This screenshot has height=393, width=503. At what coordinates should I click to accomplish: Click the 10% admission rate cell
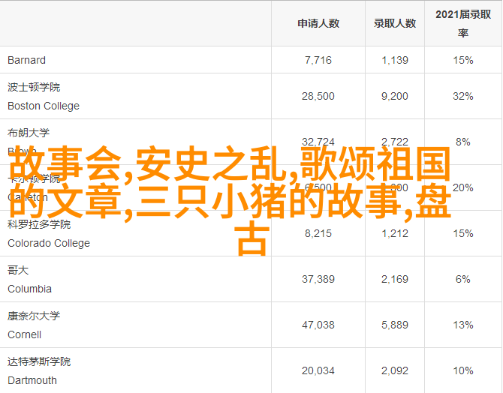pyautogui.click(x=463, y=371)
